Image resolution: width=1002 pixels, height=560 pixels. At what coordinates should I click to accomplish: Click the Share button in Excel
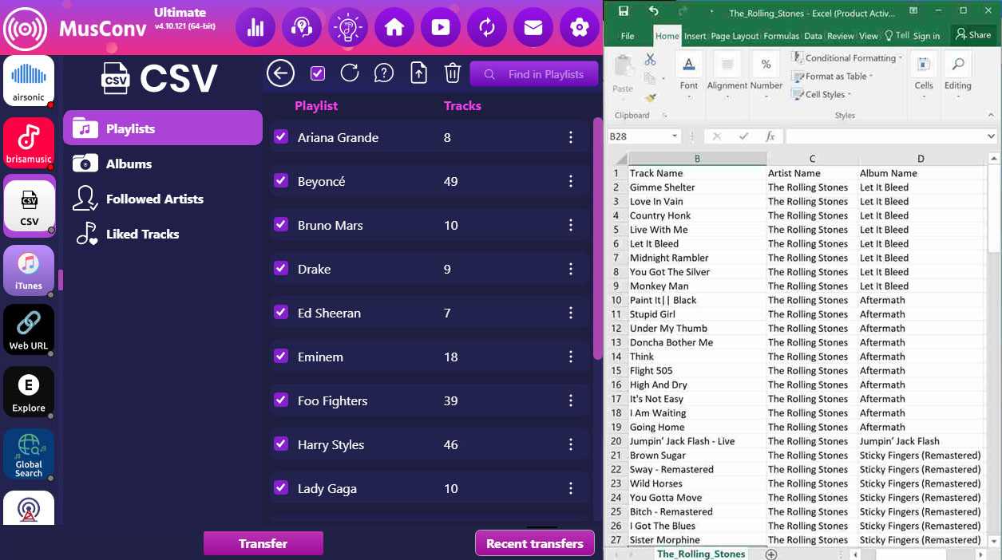pos(972,35)
